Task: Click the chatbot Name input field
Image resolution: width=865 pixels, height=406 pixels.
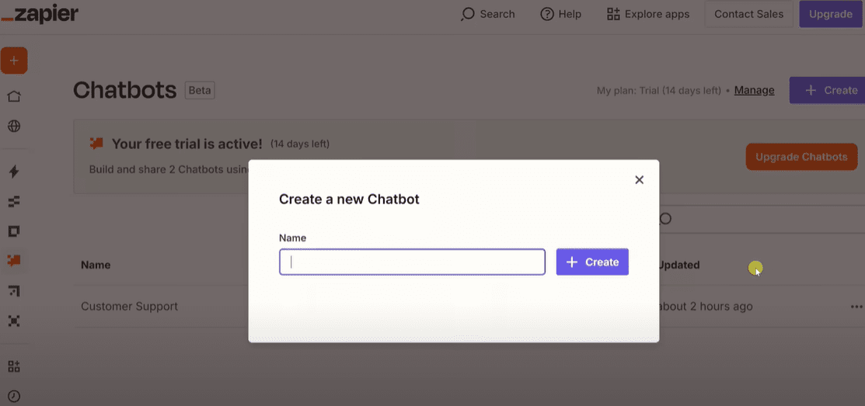Action: tap(412, 262)
